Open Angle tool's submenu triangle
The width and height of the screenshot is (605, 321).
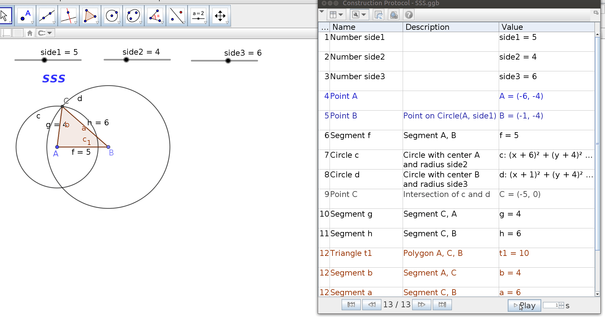162,23
